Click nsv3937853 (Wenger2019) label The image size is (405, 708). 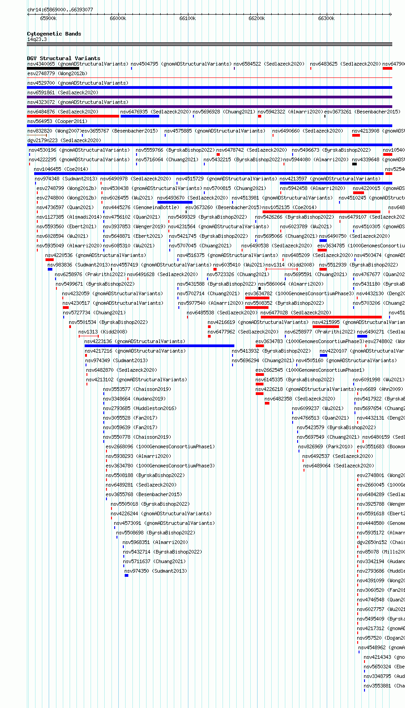click(x=134, y=226)
